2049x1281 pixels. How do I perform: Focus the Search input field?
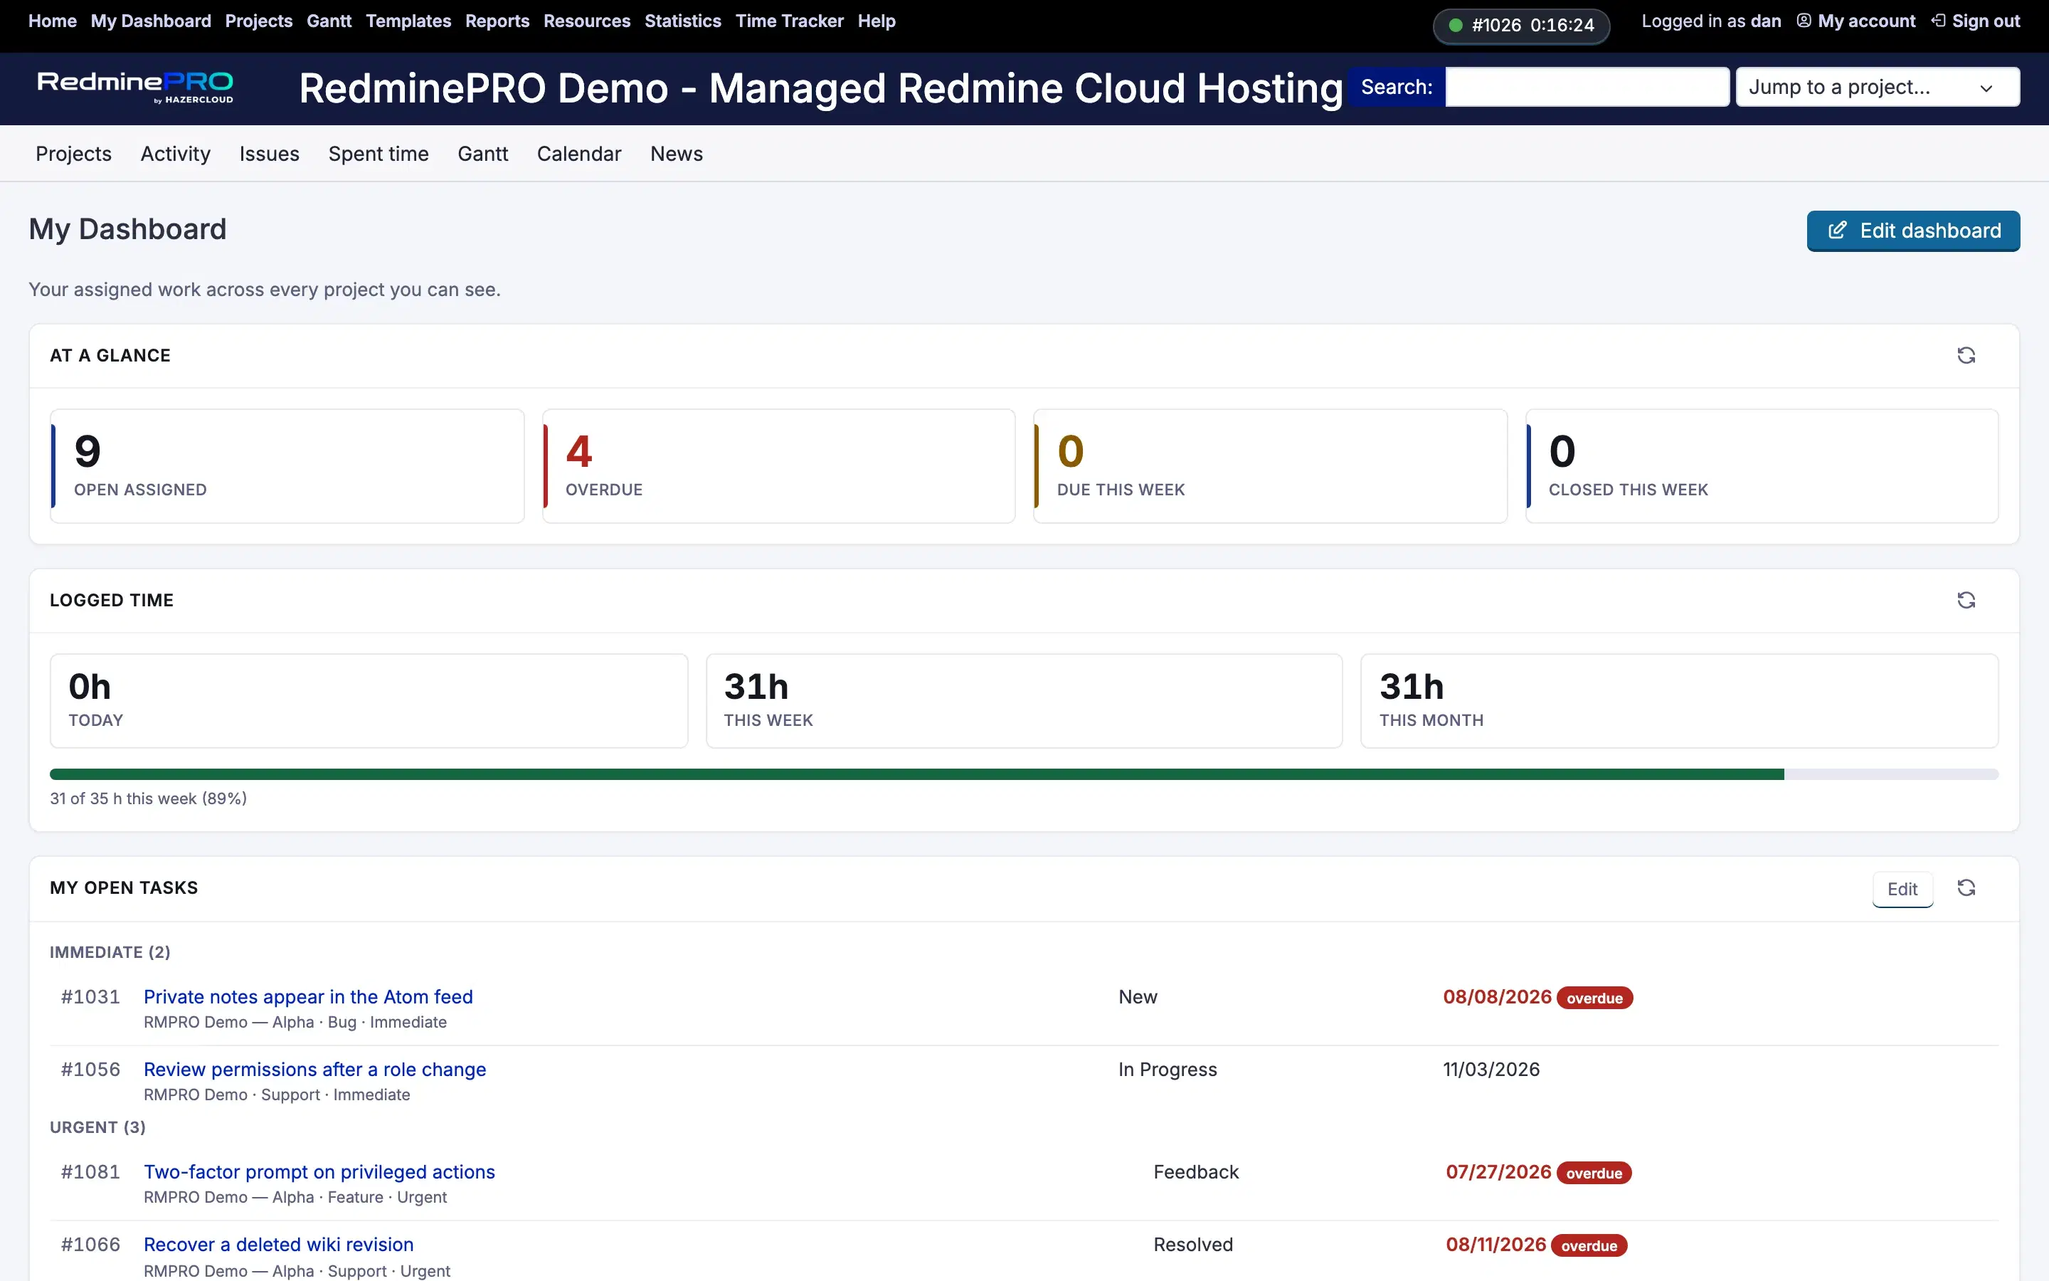tap(1587, 88)
